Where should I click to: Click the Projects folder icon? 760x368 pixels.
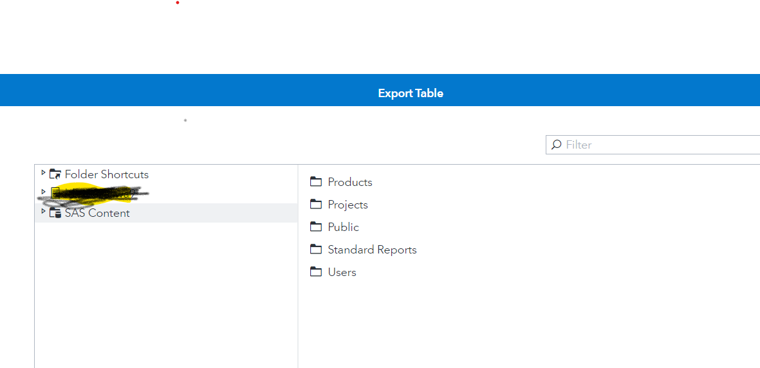pos(316,205)
